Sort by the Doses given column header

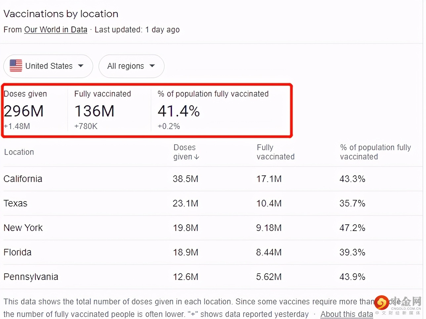coord(184,152)
